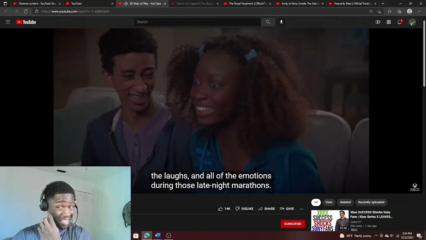426x240 pixels.
Task: Open the clock showing 2:54 PM
Action: pyautogui.click(x=407, y=236)
